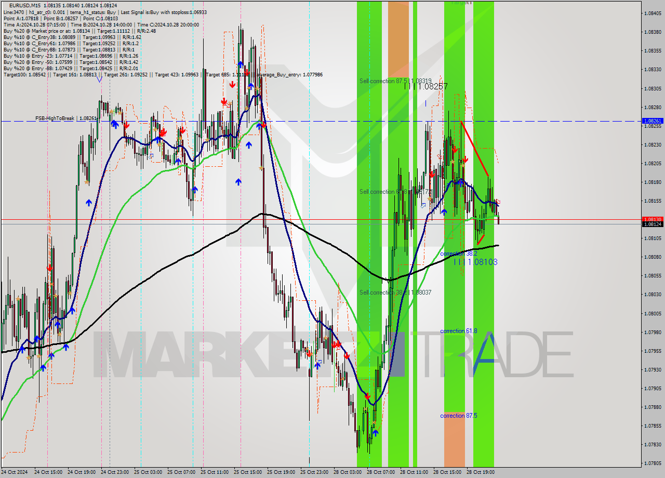Click the 1.07980 price axis label

tap(653, 333)
